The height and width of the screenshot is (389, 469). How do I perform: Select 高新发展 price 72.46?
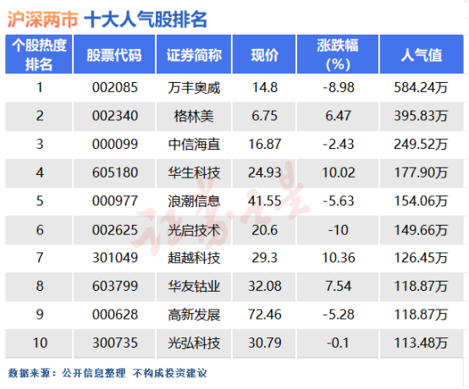pyautogui.click(x=265, y=315)
